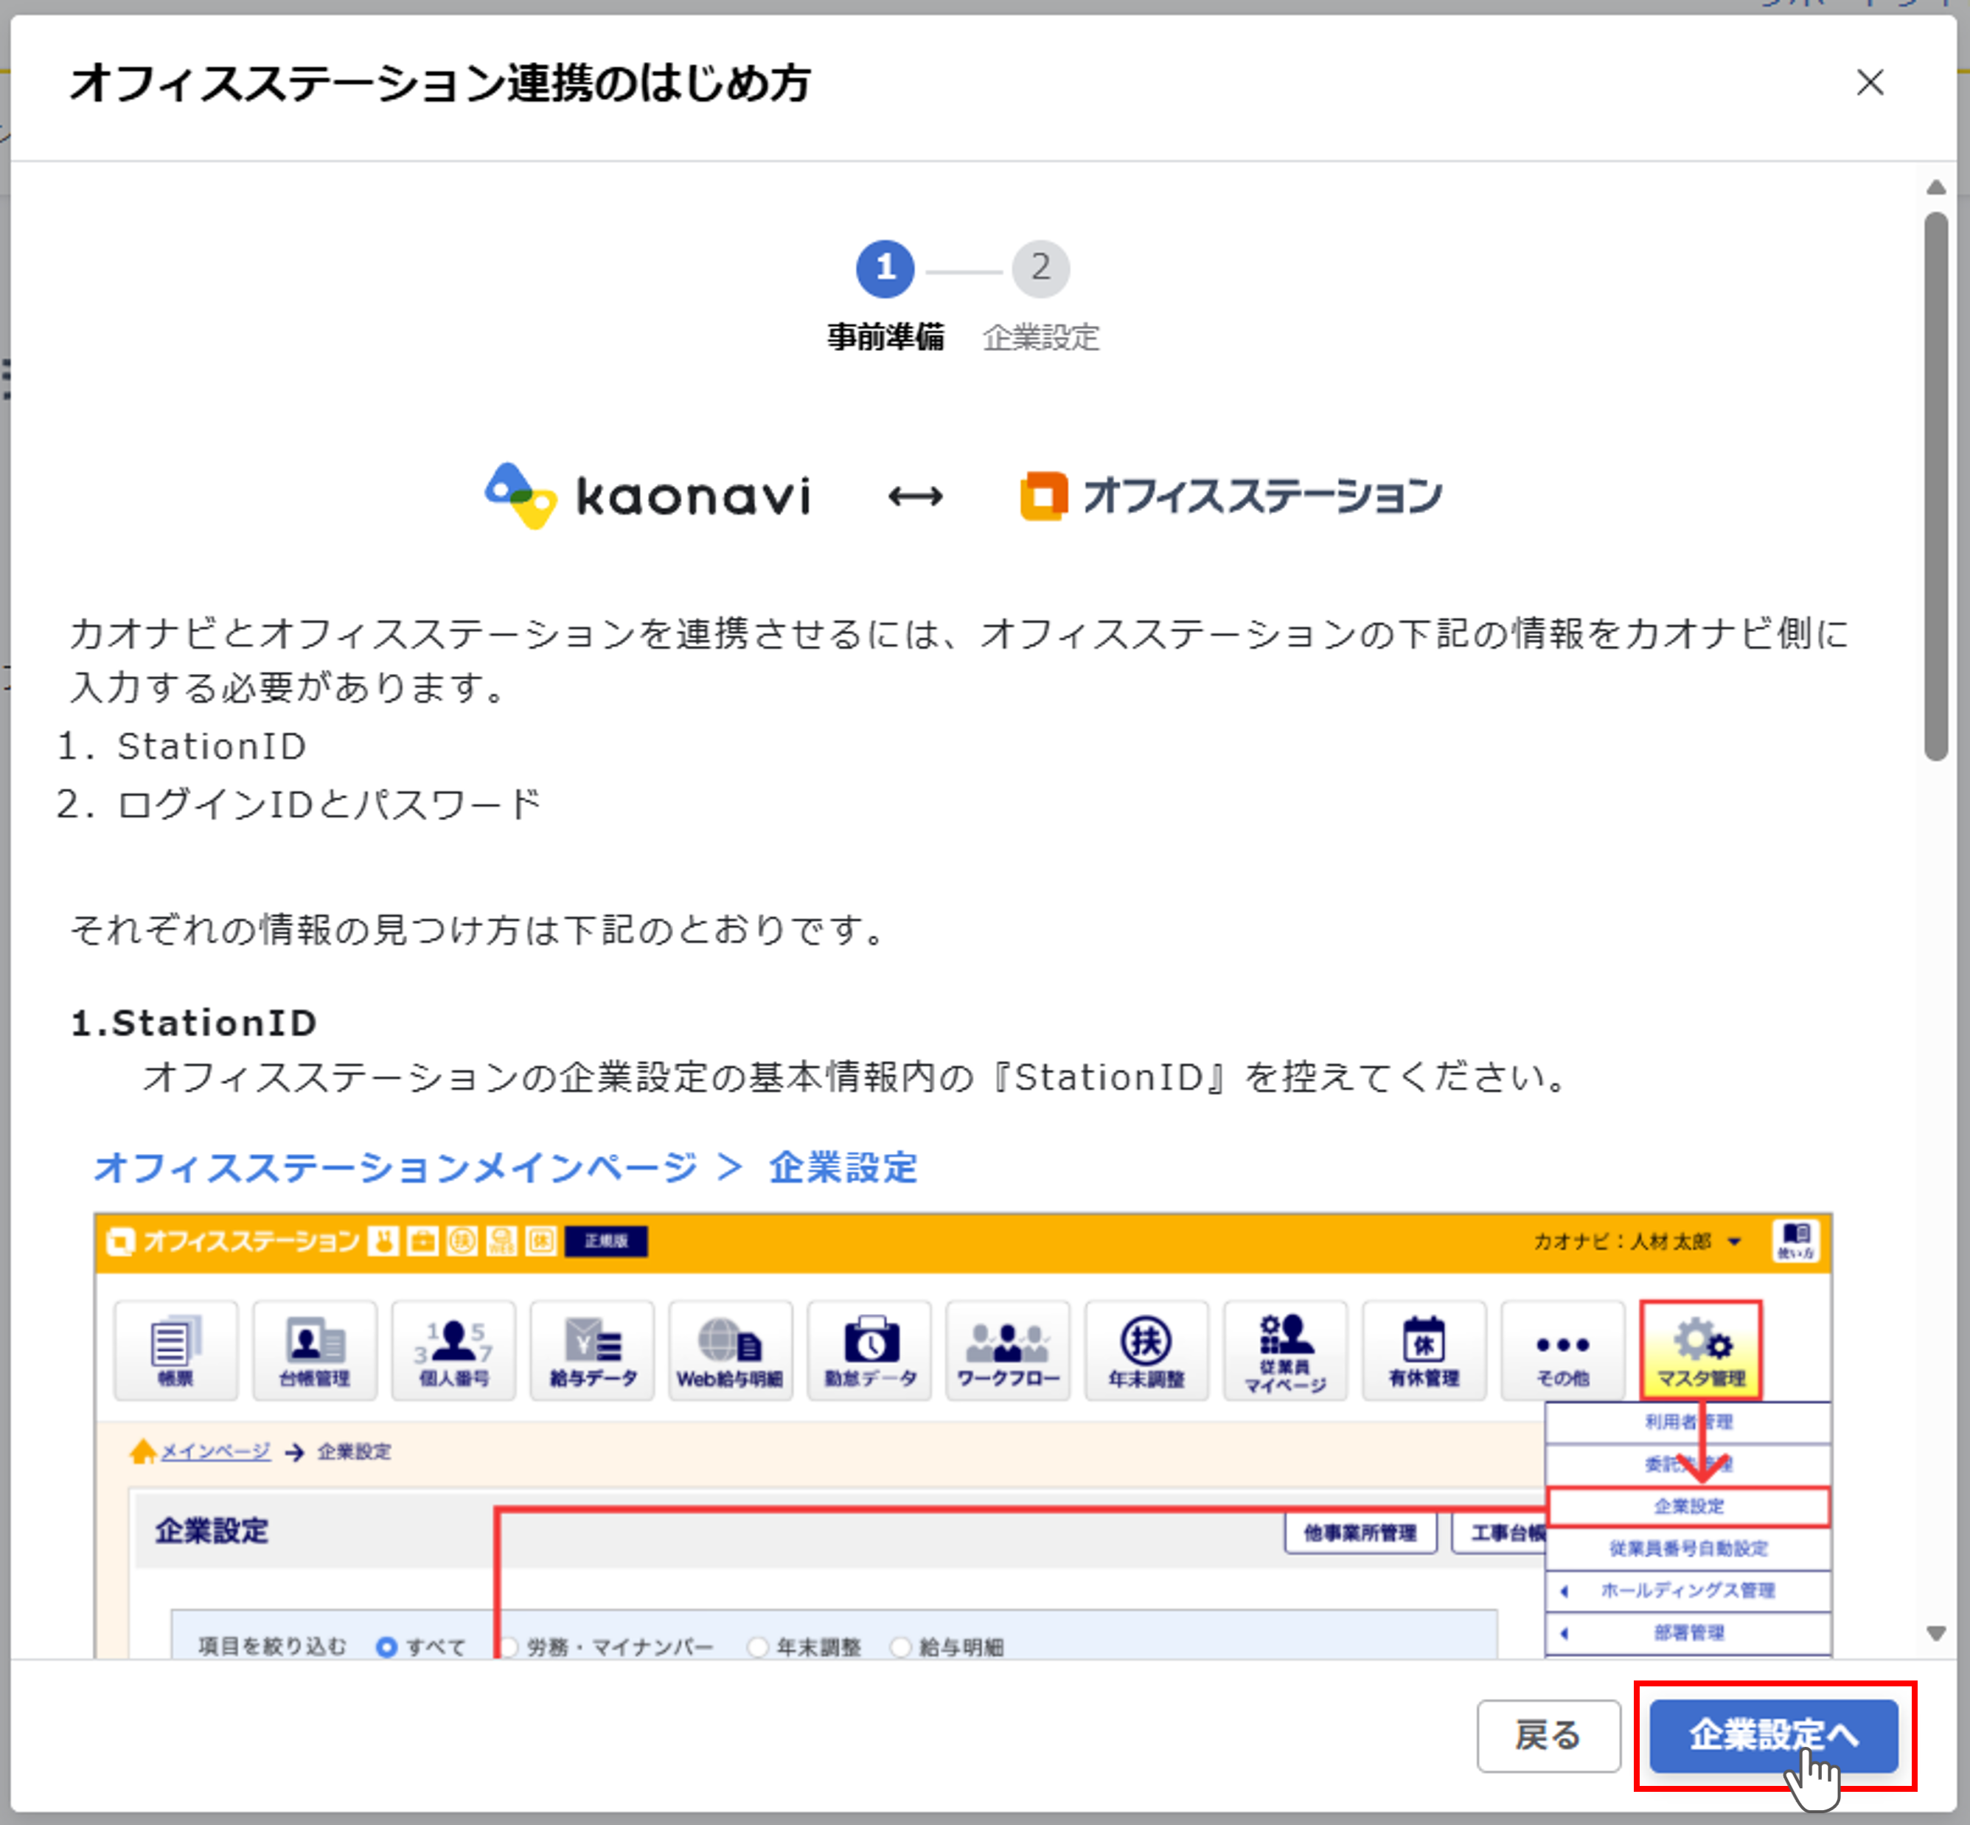Screen dimensions: 1970x1825
Task: Click the home icon beside メインページ breadcrumb
Action: click(143, 1450)
